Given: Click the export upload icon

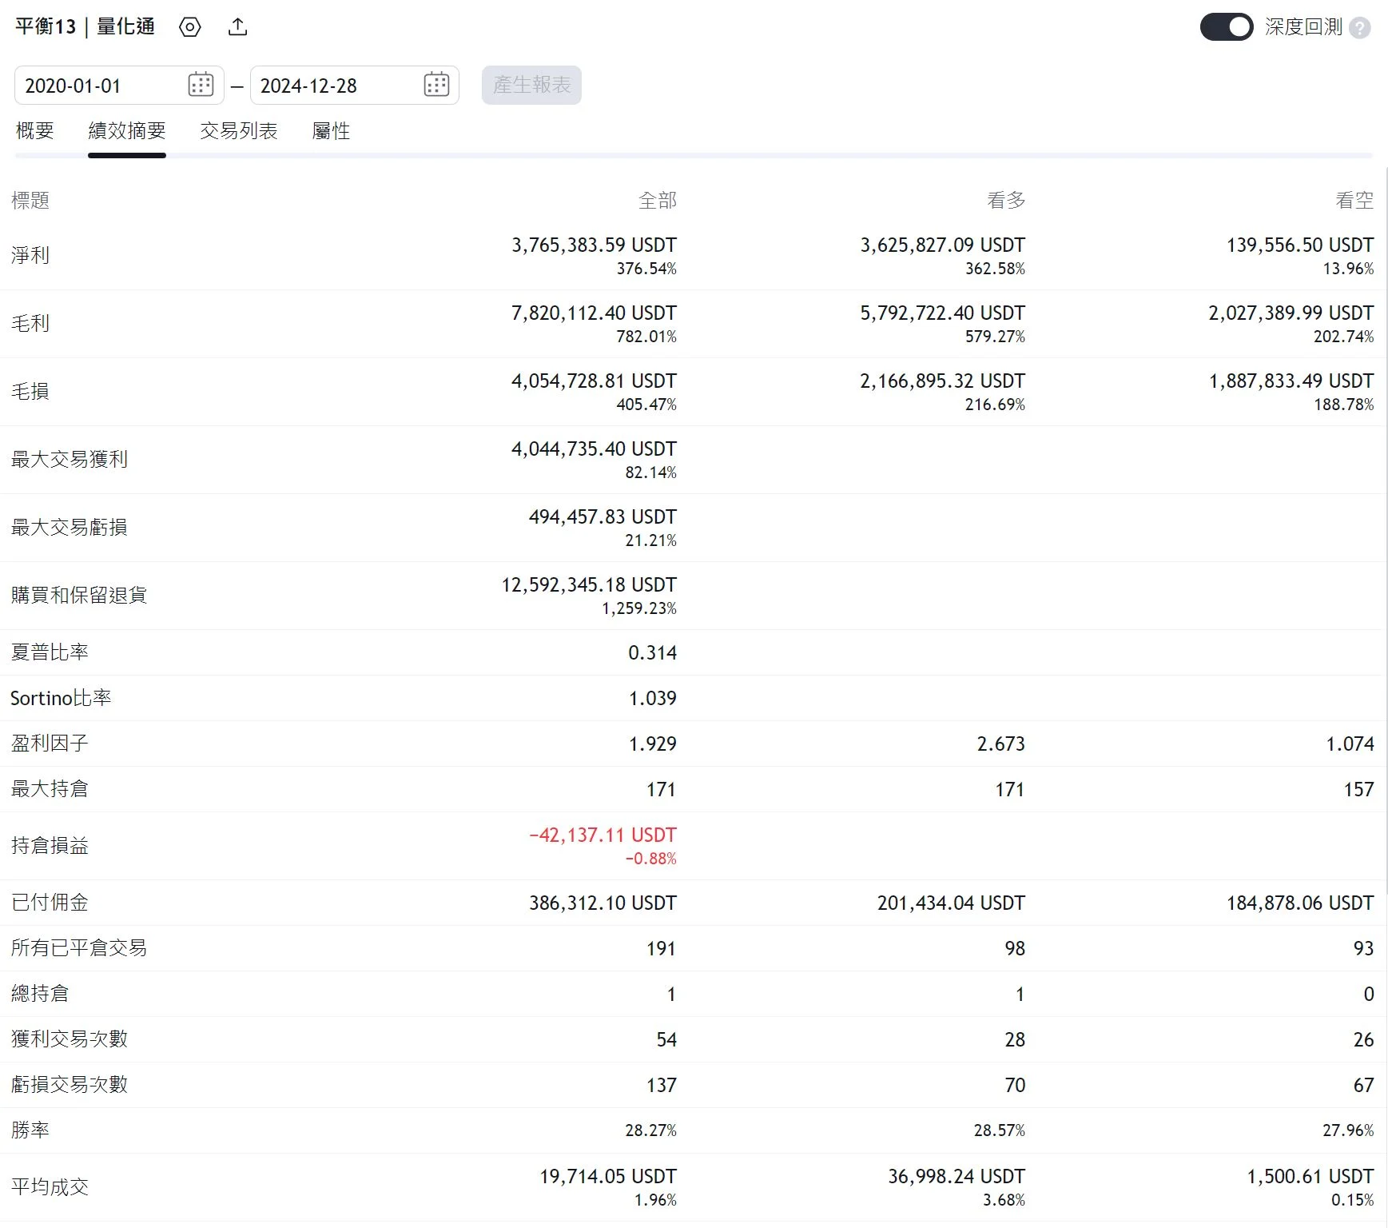Looking at the screenshot, I should [x=237, y=27].
